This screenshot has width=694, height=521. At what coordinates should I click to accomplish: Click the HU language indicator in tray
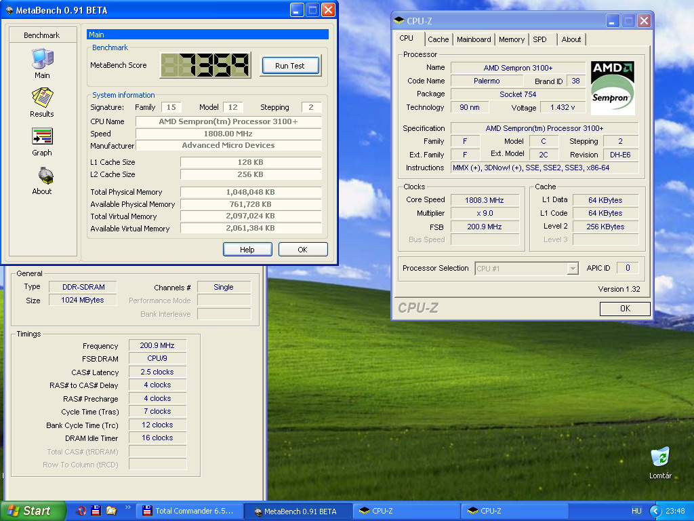click(636, 512)
